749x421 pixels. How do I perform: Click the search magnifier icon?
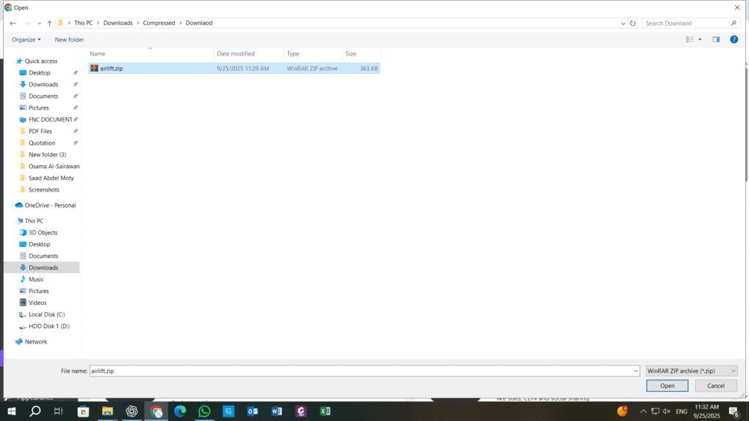click(733, 23)
